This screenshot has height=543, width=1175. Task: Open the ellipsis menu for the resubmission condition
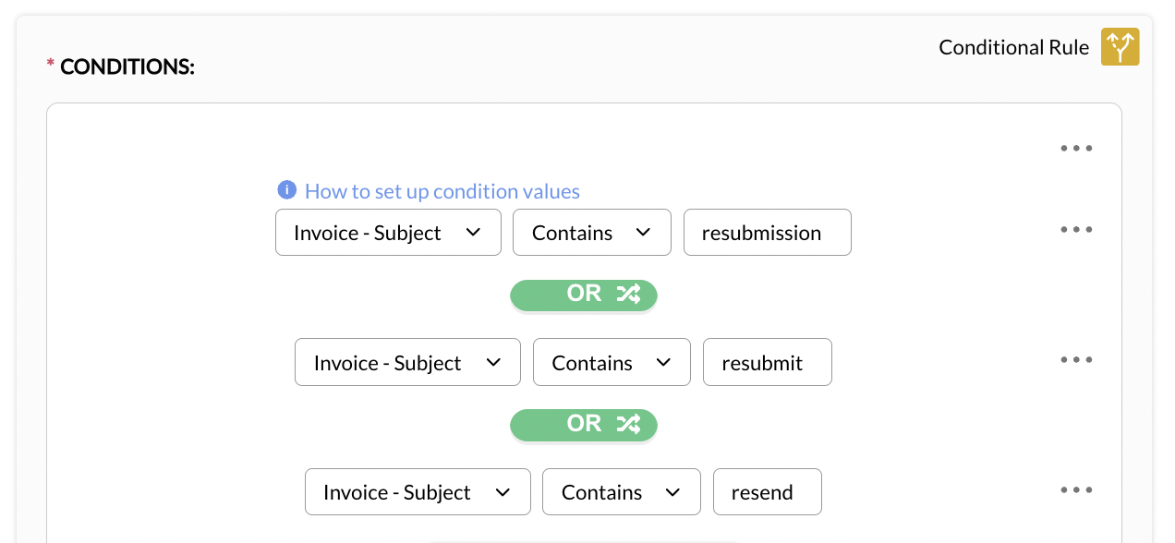pos(1076,229)
